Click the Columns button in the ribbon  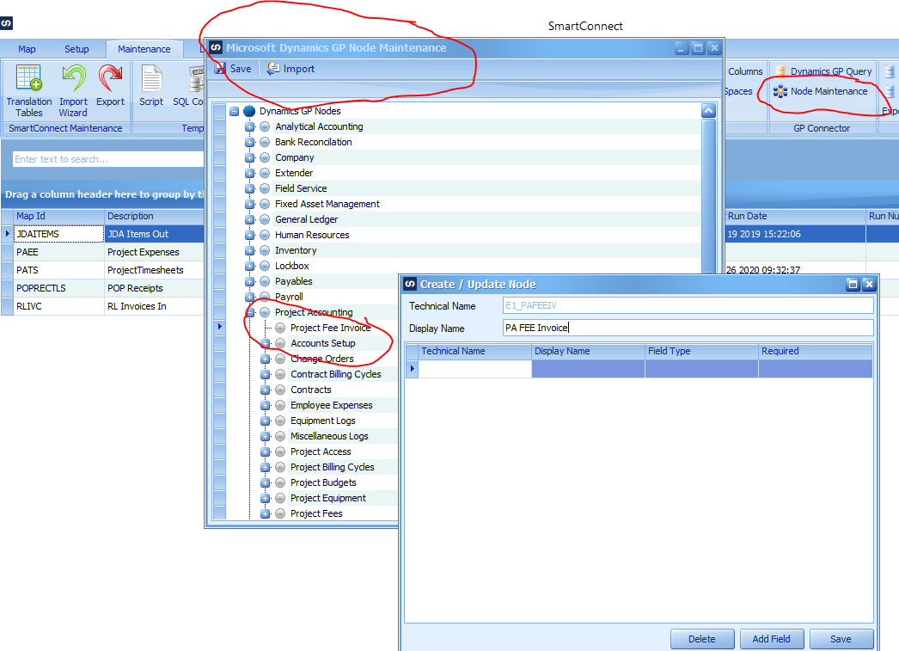click(745, 71)
